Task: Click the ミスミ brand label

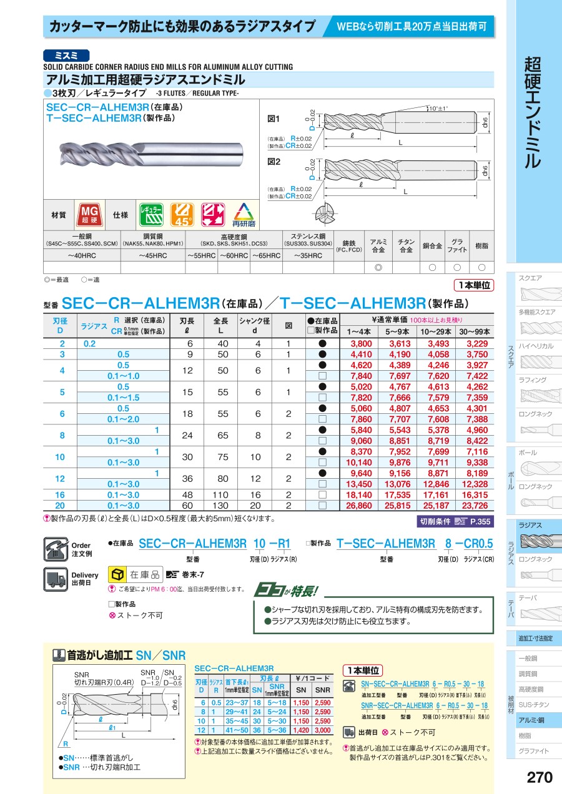Action: point(66,56)
